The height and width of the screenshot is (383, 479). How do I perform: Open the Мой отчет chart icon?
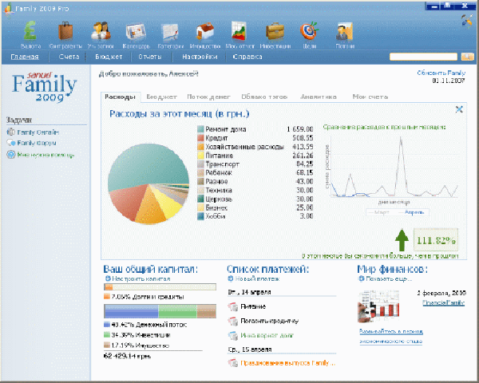pyautogui.click(x=239, y=31)
